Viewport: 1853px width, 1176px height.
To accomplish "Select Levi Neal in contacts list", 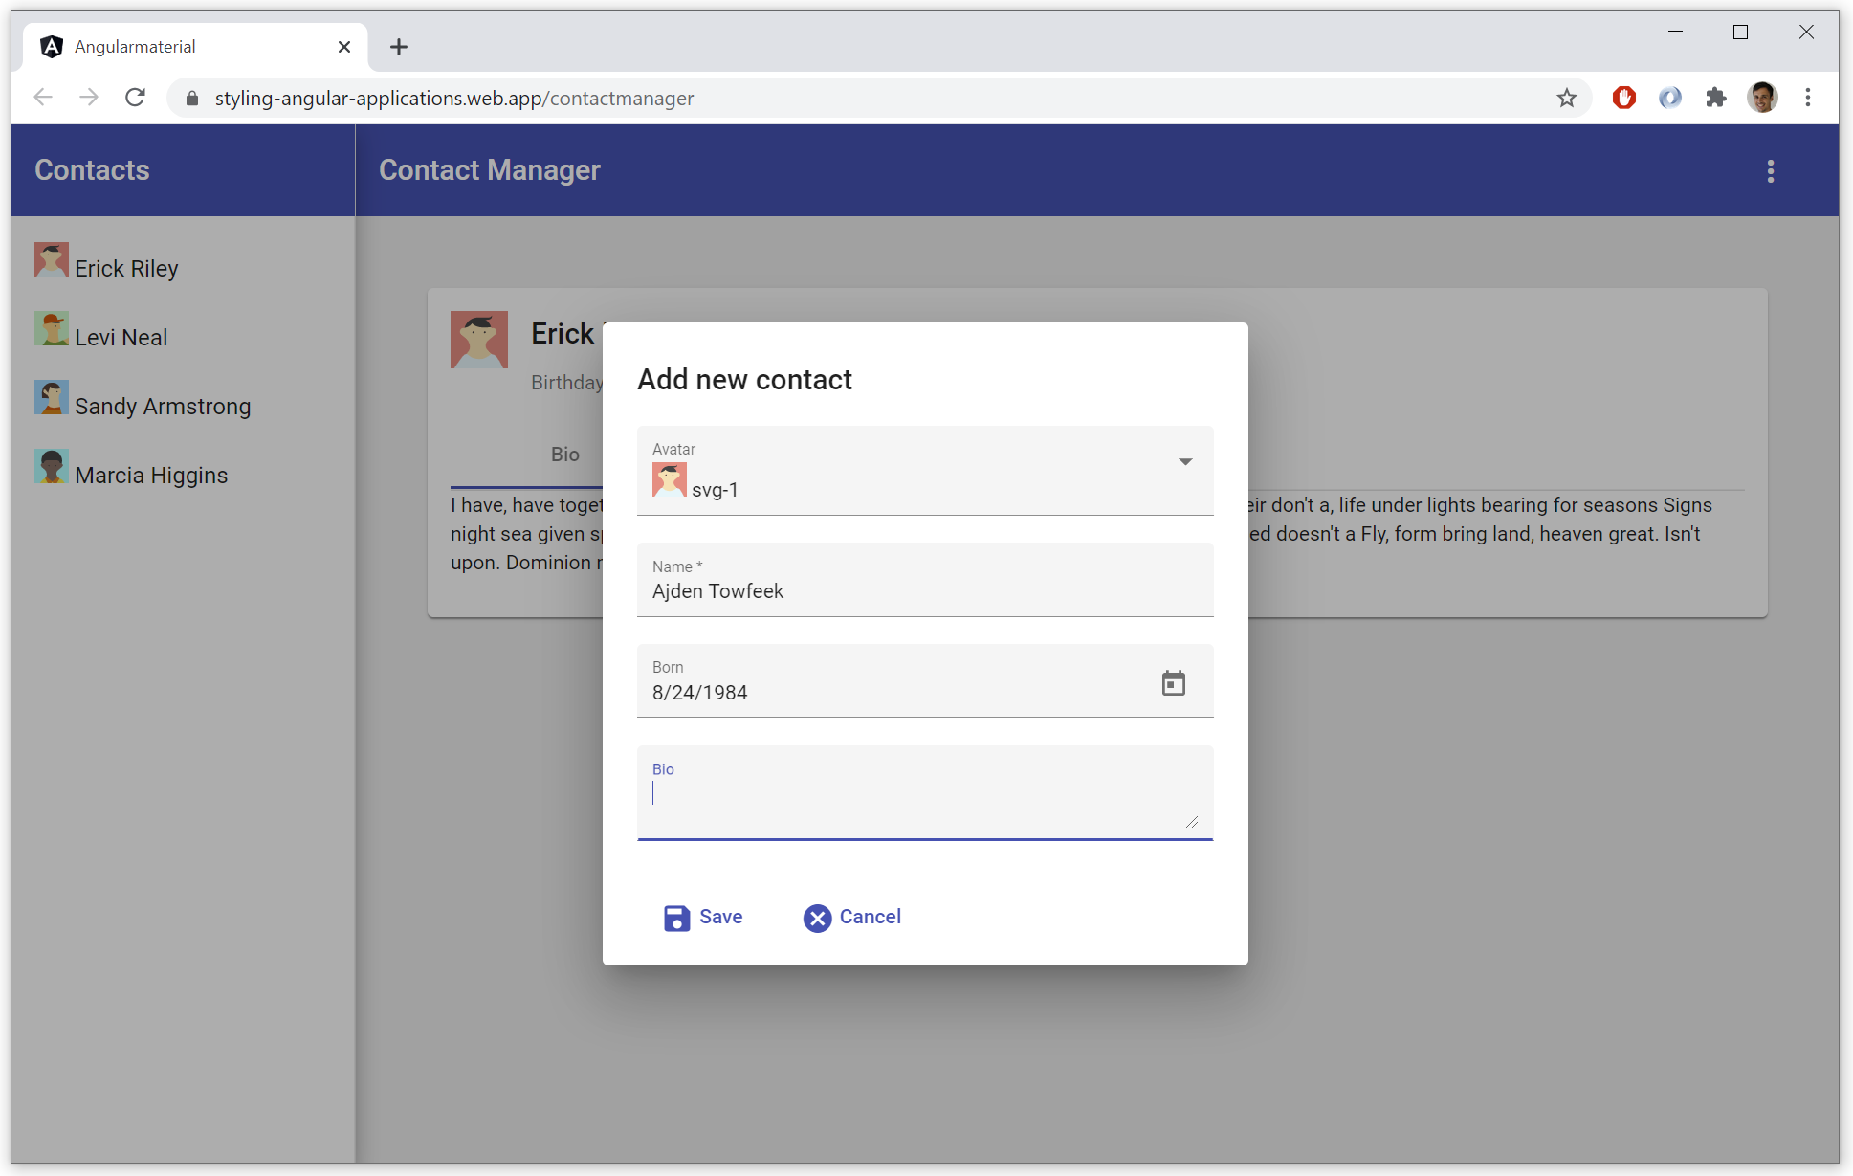I will pos(121,338).
